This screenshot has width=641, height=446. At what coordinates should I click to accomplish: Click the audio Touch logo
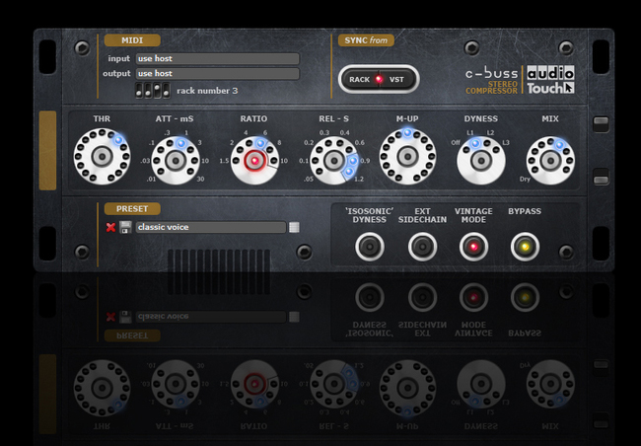pos(550,80)
